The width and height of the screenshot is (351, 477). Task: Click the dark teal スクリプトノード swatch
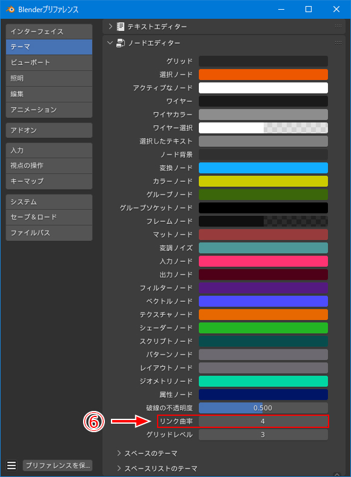tap(264, 341)
